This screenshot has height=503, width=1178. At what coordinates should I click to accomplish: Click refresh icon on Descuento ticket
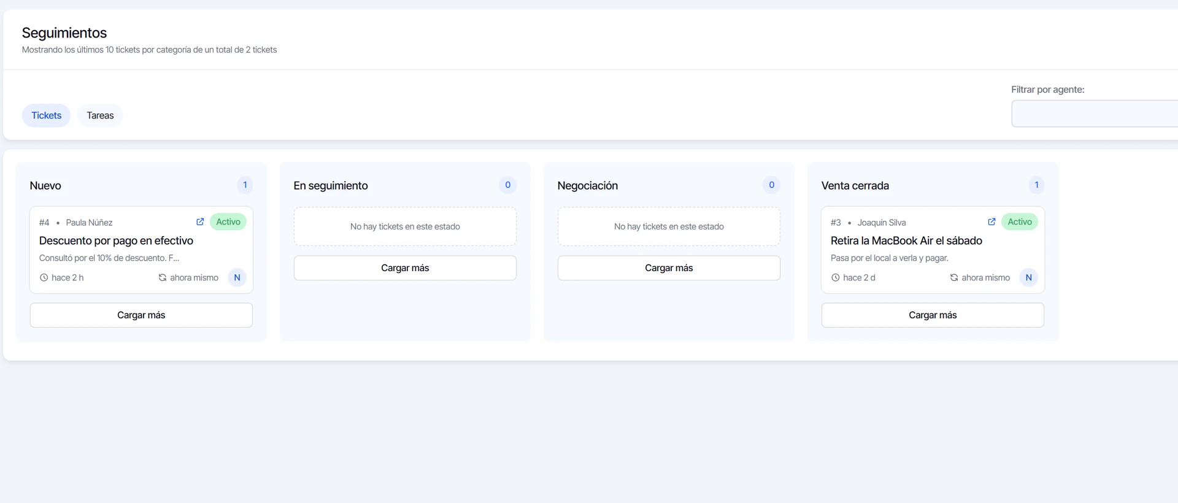[163, 278]
